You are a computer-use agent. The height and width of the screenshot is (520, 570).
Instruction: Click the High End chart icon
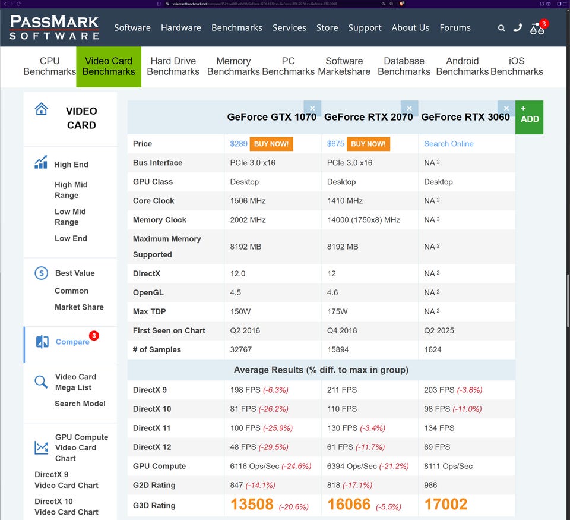pos(41,162)
